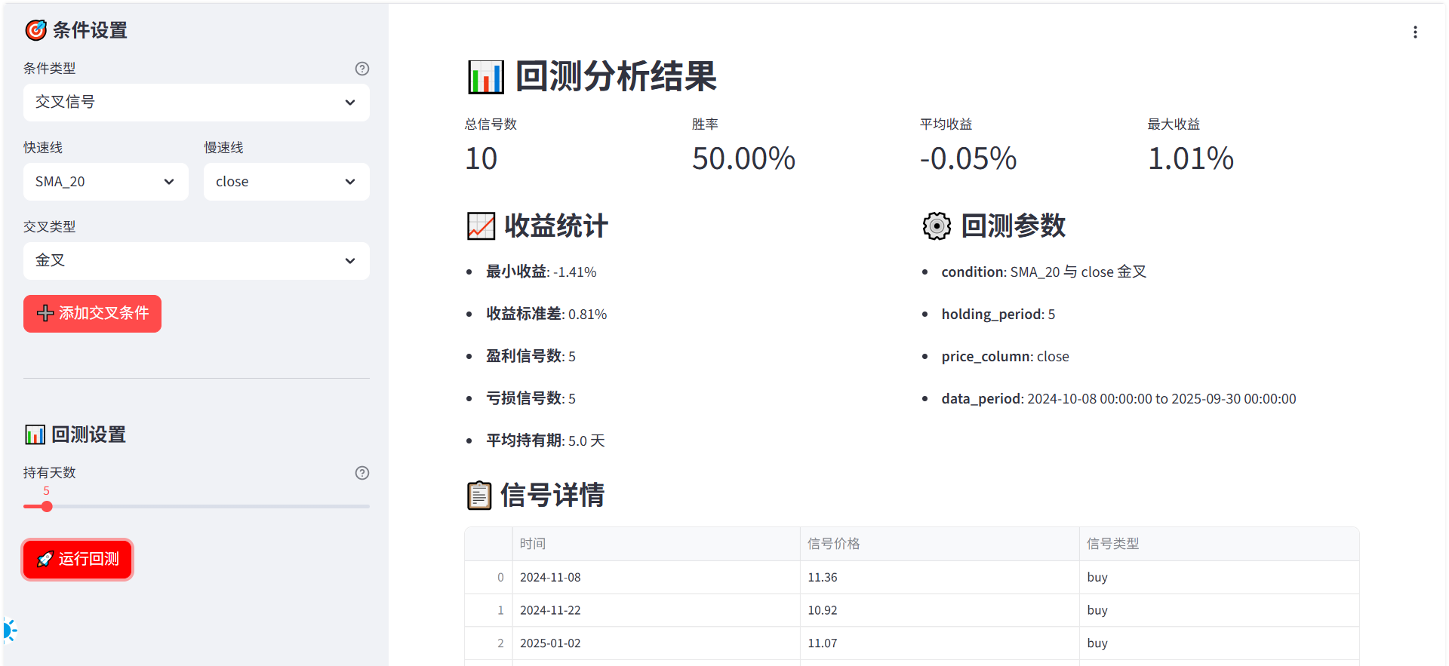Open the three-dot main menu
This screenshot has height=666, width=1449.
(x=1415, y=32)
